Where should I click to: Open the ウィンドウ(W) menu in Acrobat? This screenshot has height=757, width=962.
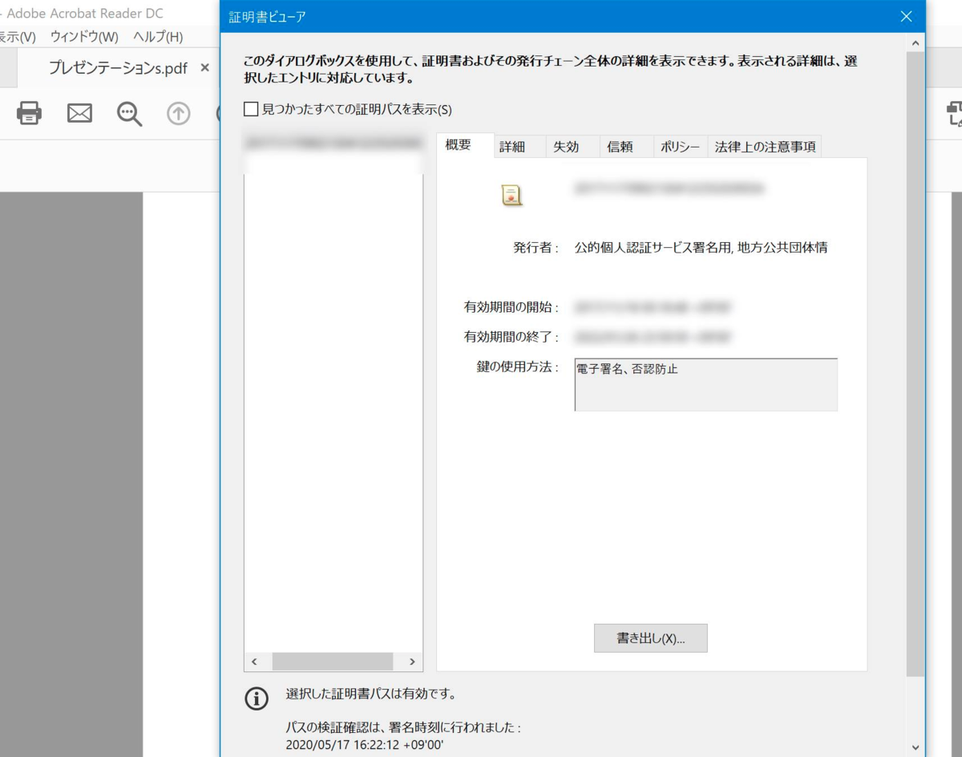tap(84, 37)
